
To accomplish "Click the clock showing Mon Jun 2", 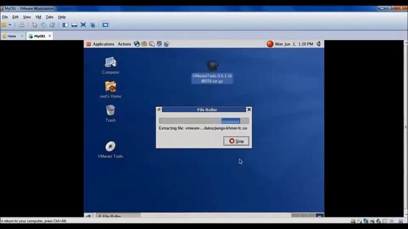I will click(x=294, y=44).
